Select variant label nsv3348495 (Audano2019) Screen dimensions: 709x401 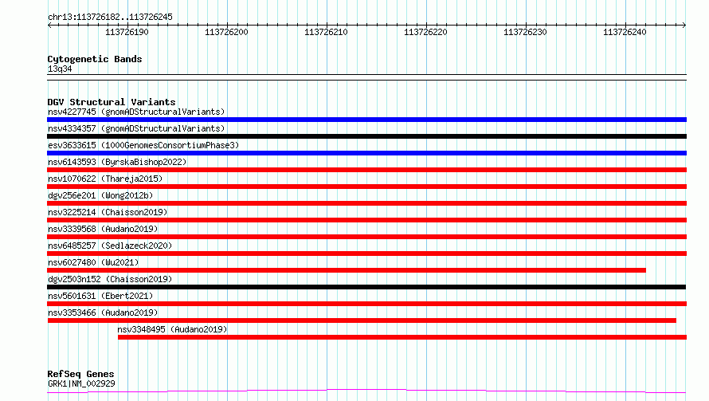click(x=172, y=329)
